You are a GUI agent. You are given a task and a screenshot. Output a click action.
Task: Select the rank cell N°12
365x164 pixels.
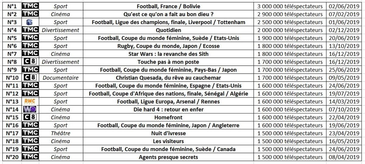pyautogui.click(x=12, y=93)
